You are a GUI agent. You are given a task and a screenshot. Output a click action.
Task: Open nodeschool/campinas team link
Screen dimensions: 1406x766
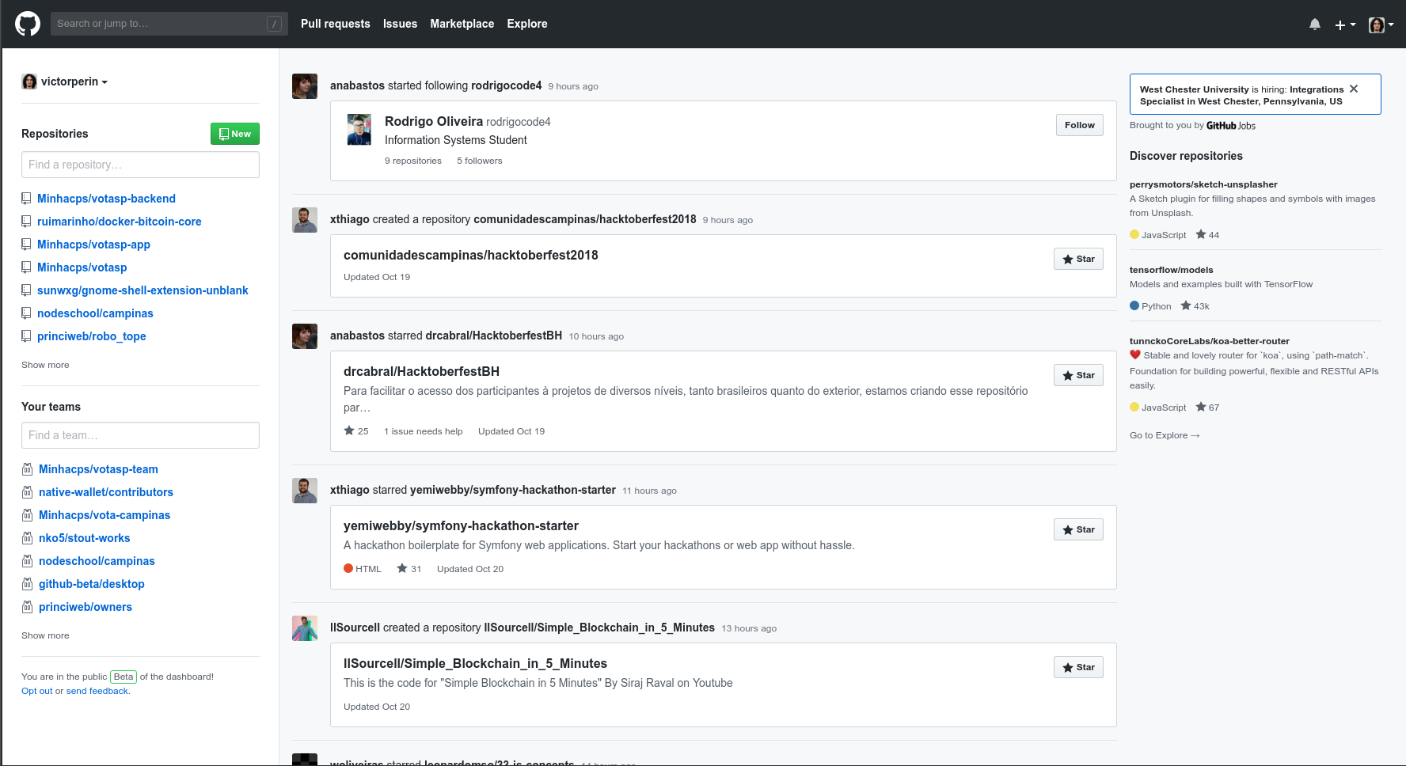[97, 561]
